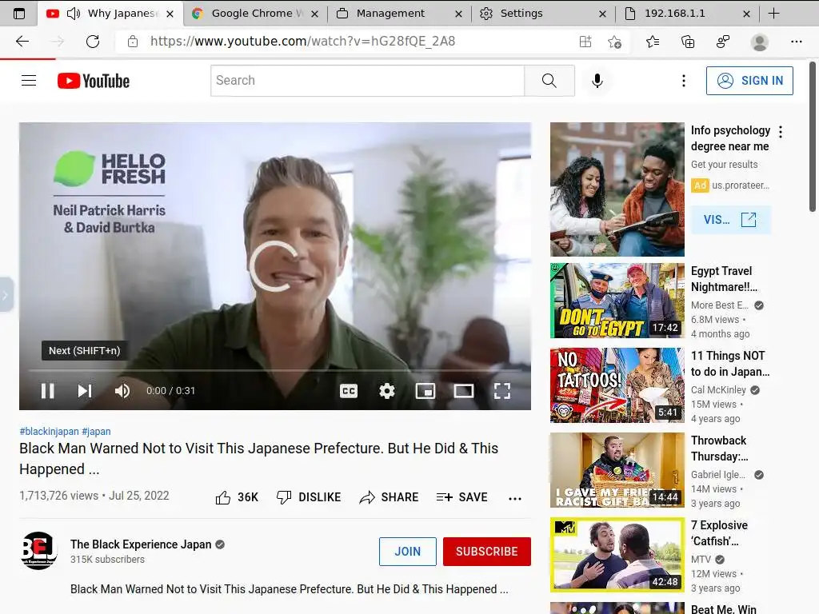
Task: Open more actions ellipsis under video
Action: click(514, 498)
